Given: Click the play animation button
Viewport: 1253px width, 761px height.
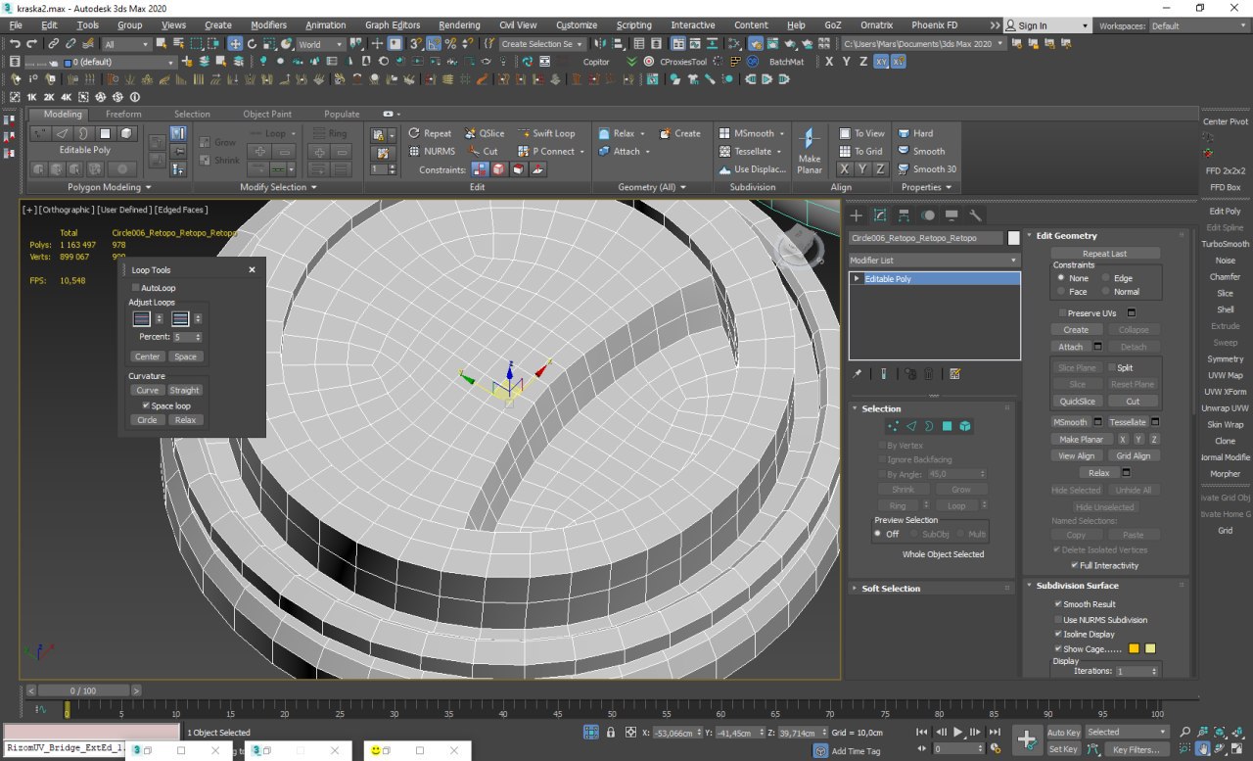Looking at the screenshot, I should click(957, 732).
